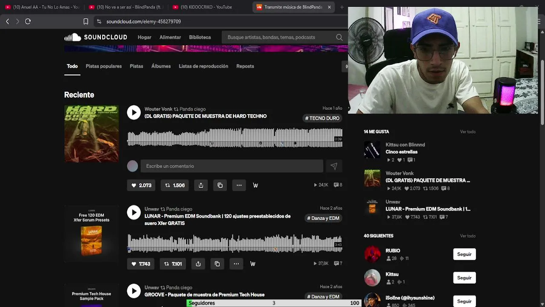
Task: Open more options for Hard Techno track
Action: 239,185
